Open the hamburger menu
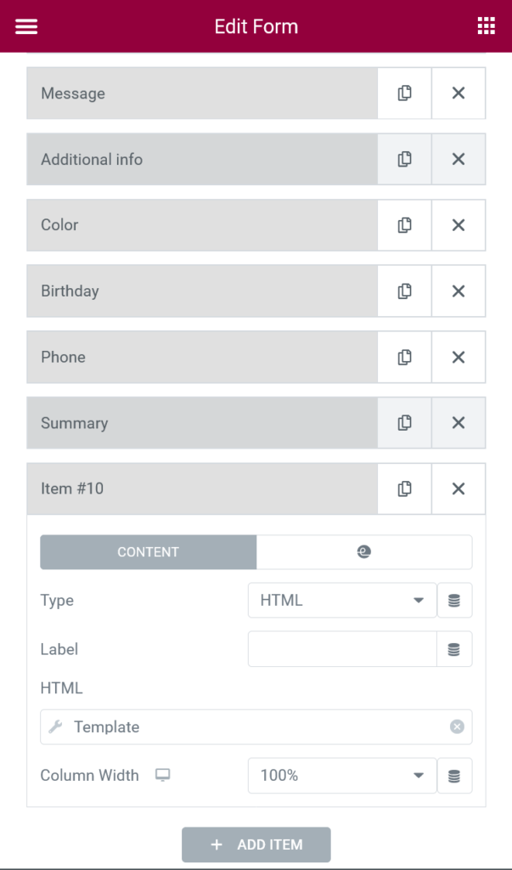The height and width of the screenshot is (870, 512). [x=25, y=25]
